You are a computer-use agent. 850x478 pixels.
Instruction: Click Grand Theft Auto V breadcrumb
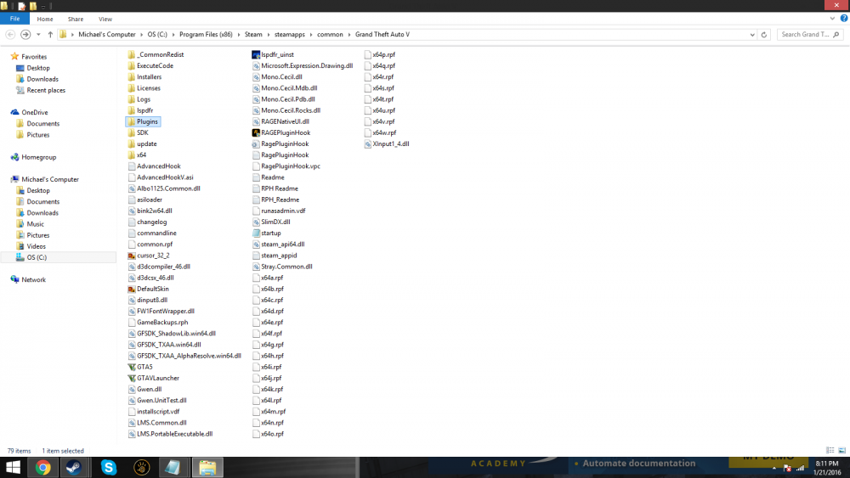(382, 35)
